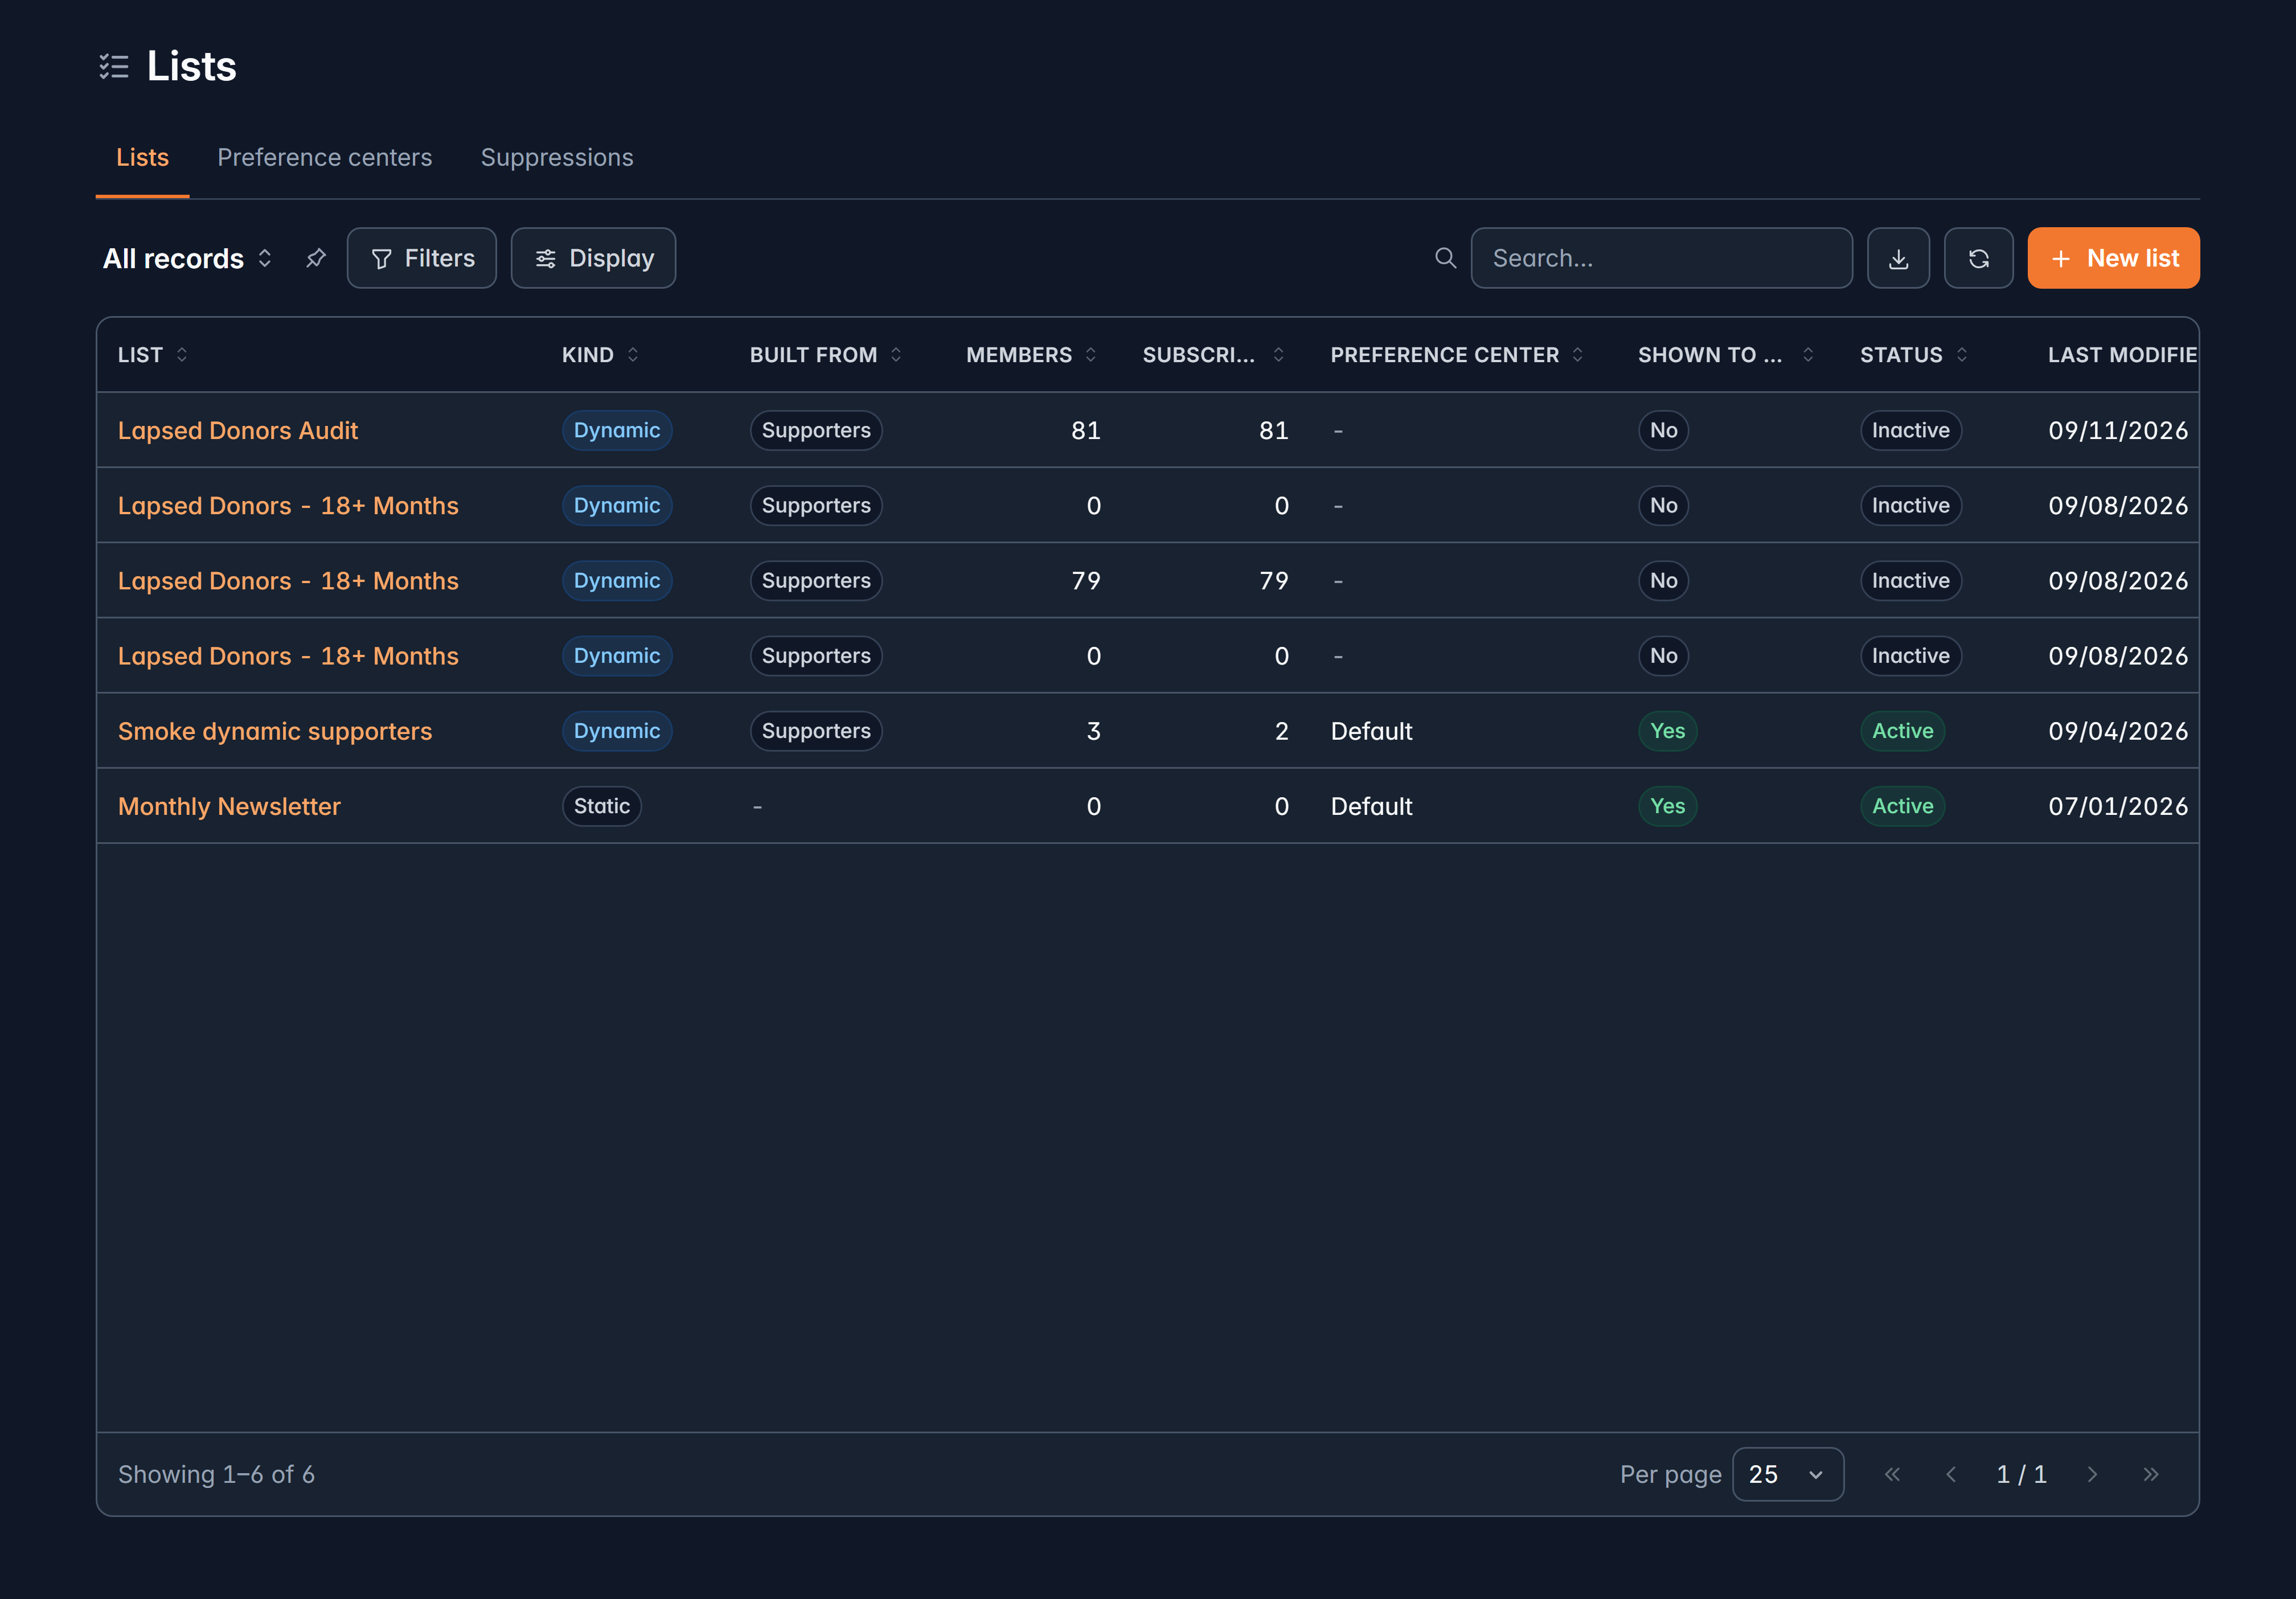The height and width of the screenshot is (1599, 2296).
Task: Click into the Search input field
Action: tap(1661, 258)
